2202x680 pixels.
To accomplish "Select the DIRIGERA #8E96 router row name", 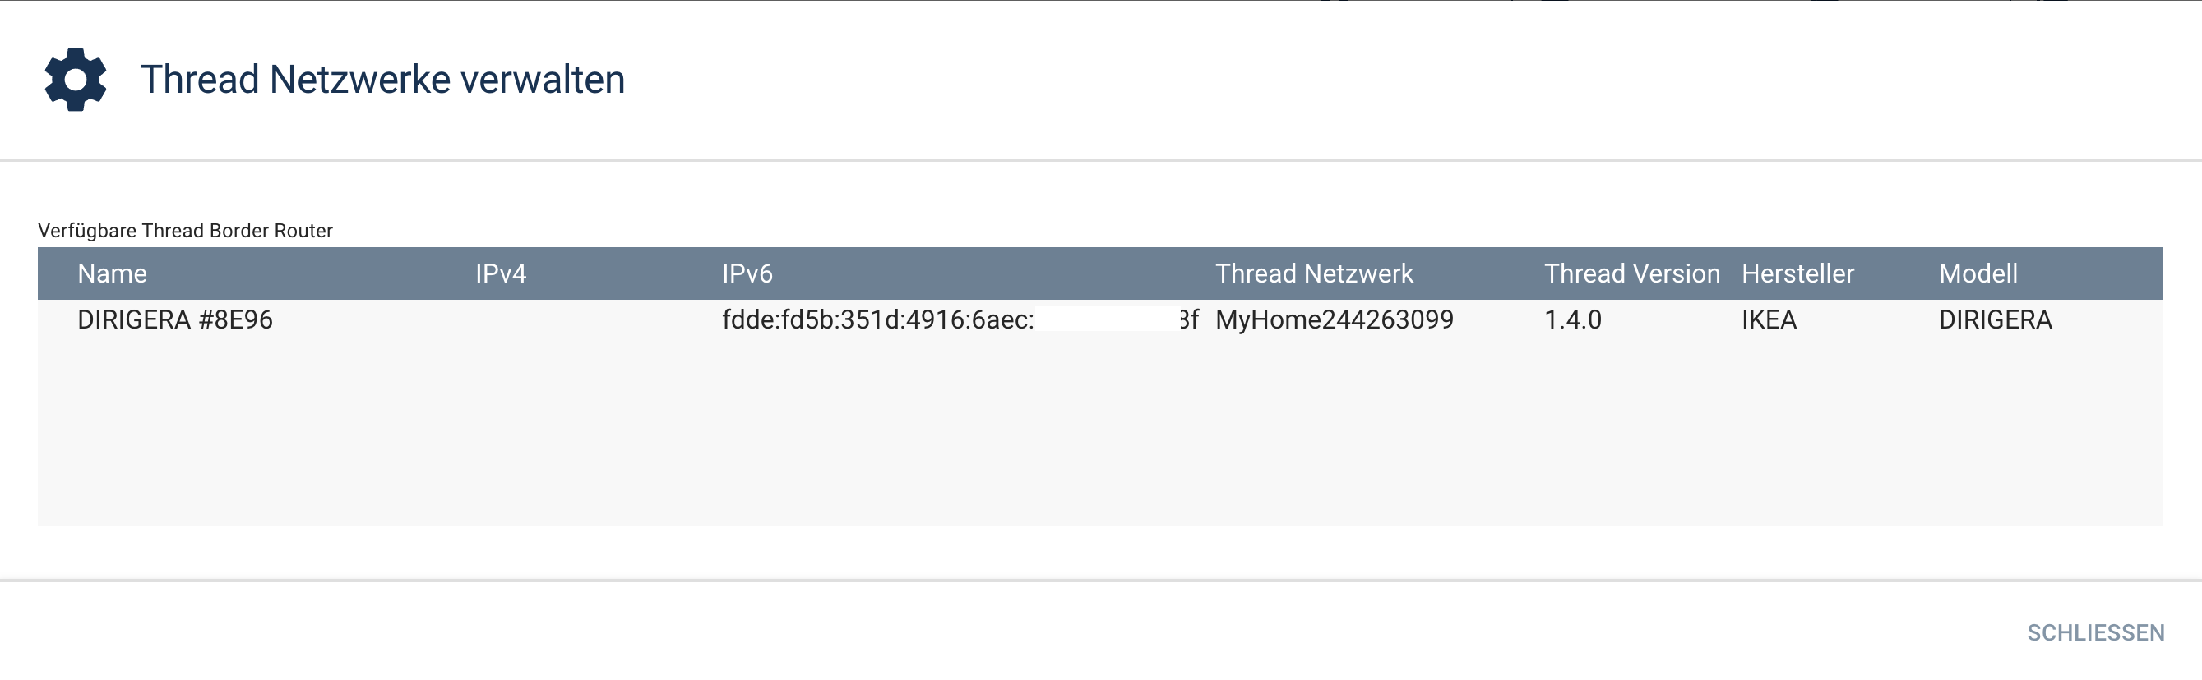I will tap(175, 319).
